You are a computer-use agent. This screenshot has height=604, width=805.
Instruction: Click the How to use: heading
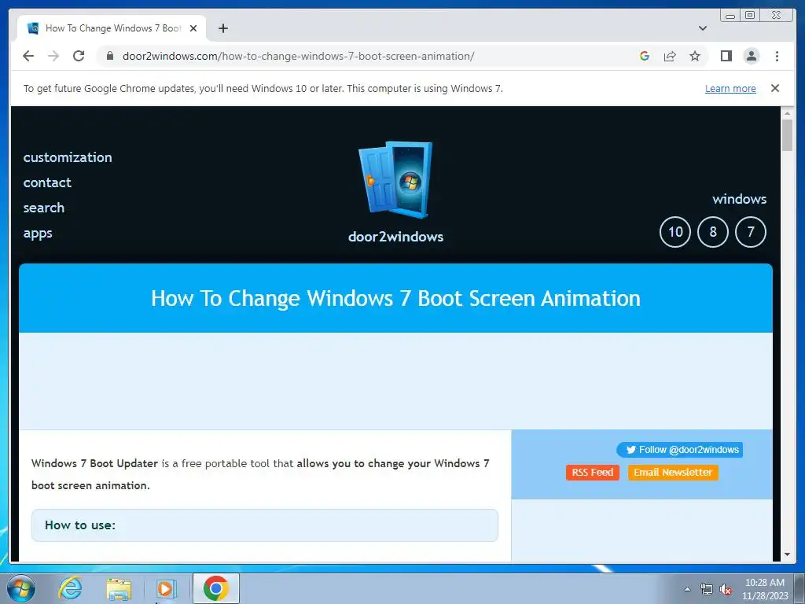coord(80,525)
